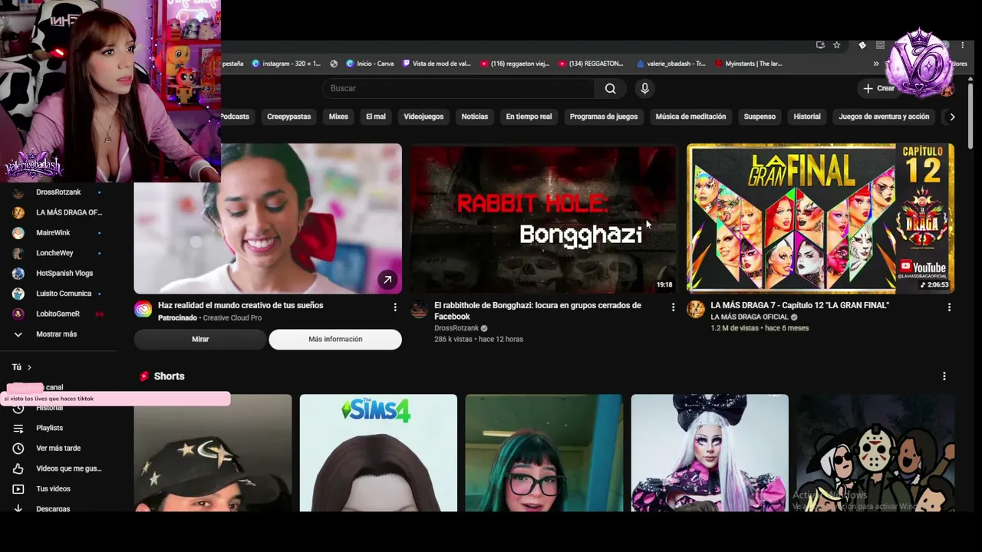Image resolution: width=982 pixels, height=552 pixels.
Task: Open the Inicio - Canva bookmark
Action: [x=369, y=64]
